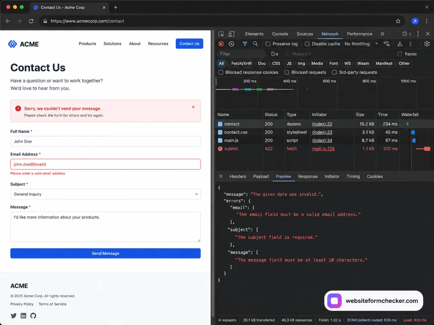This screenshot has height=325, width=434.
Task: Dismiss the error alert banner
Action: click(193, 107)
